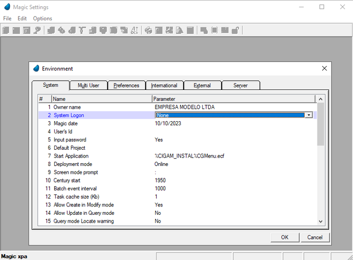The image size is (353, 260).
Task: Click the printer toolbar icon
Action: [x=148, y=30]
